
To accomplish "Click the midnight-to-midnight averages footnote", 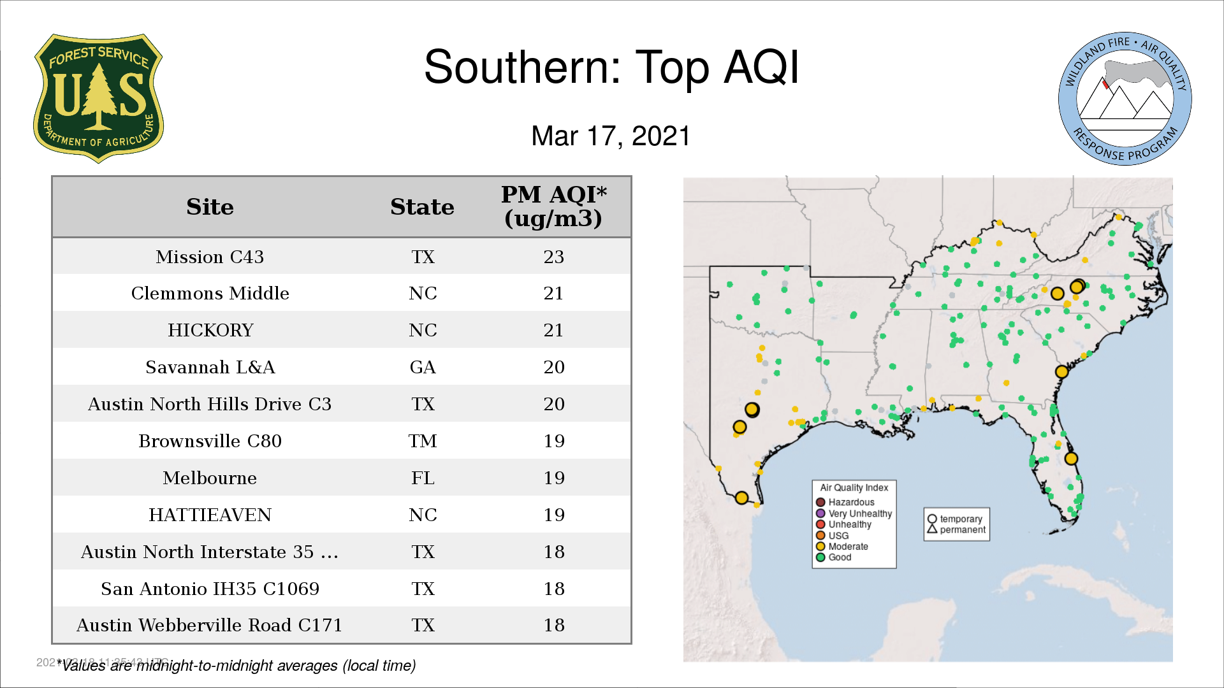I will 237,666.
